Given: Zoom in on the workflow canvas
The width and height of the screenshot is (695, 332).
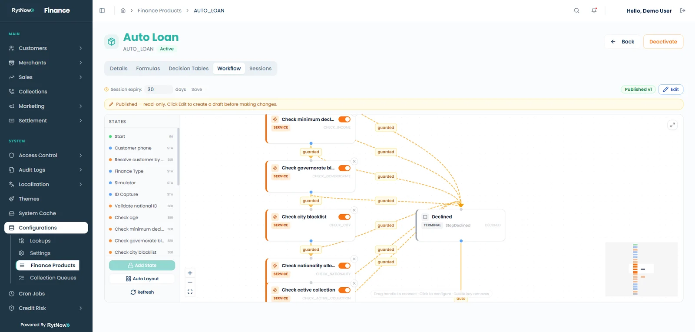Looking at the screenshot, I should point(190,273).
